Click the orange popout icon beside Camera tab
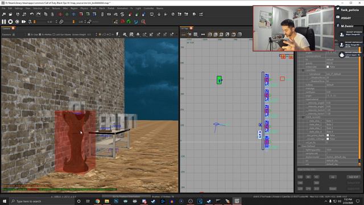The width and height of the screenshot is (364, 205). pos(13,28)
